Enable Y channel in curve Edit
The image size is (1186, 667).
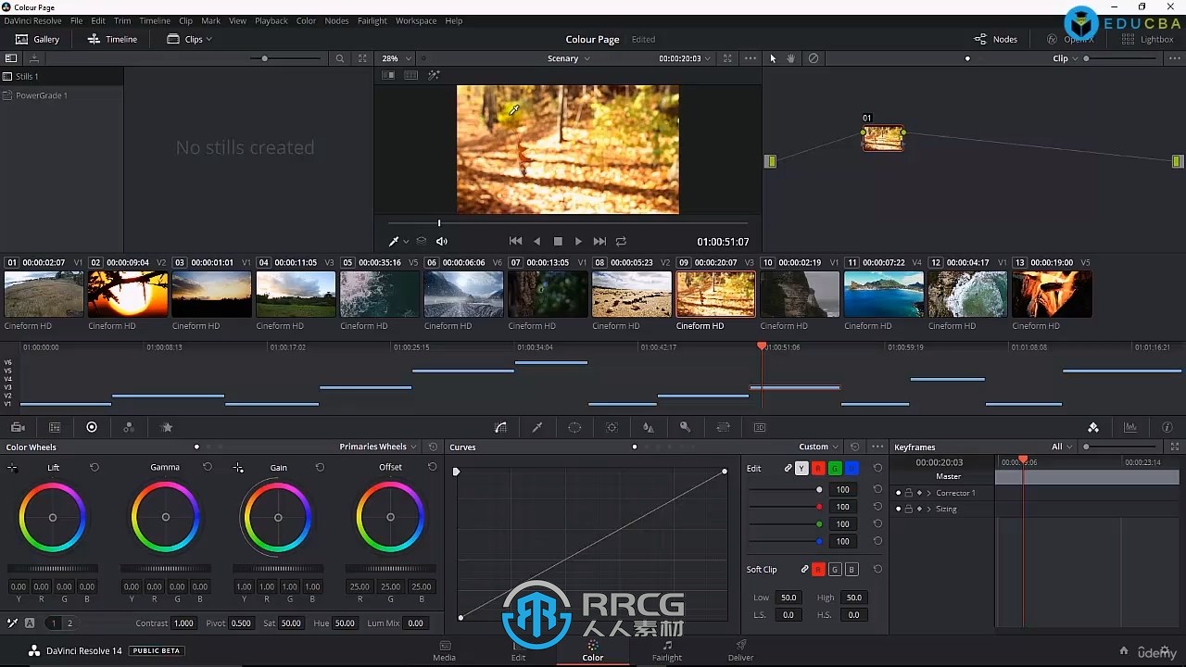(801, 469)
